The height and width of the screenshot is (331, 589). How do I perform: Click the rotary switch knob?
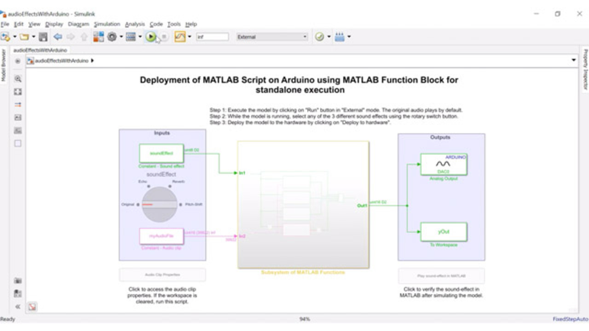tap(159, 204)
